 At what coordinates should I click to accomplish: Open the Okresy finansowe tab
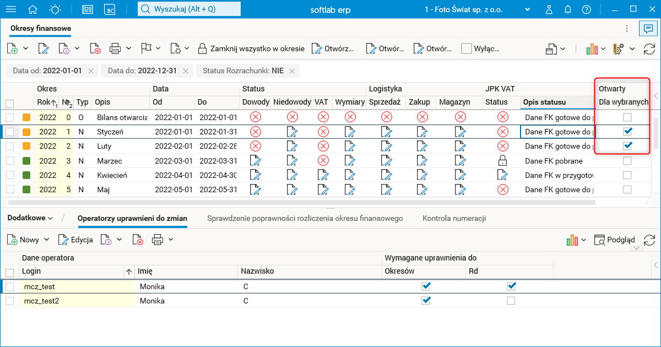(41, 28)
